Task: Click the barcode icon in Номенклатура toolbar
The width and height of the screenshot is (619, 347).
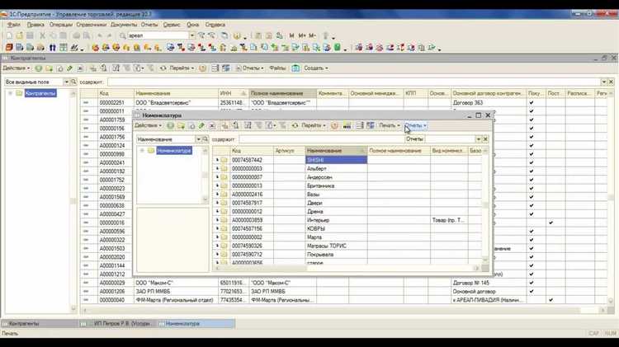Action: point(347,126)
